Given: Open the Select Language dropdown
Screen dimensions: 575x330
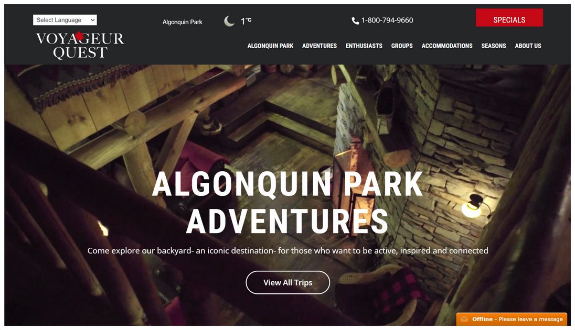Looking at the screenshot, I should (x=65, y=20).
